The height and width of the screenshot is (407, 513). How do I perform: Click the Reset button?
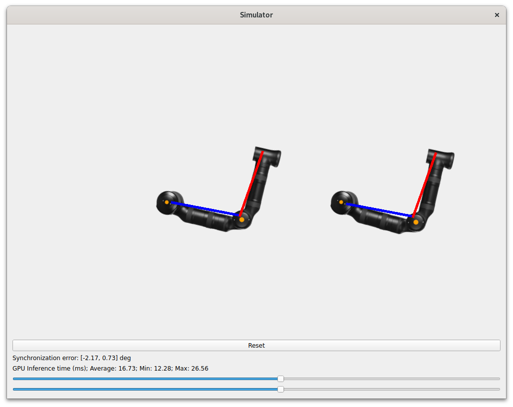(256, 345)
